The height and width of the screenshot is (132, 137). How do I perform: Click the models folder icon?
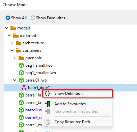(x=13, y=28)
